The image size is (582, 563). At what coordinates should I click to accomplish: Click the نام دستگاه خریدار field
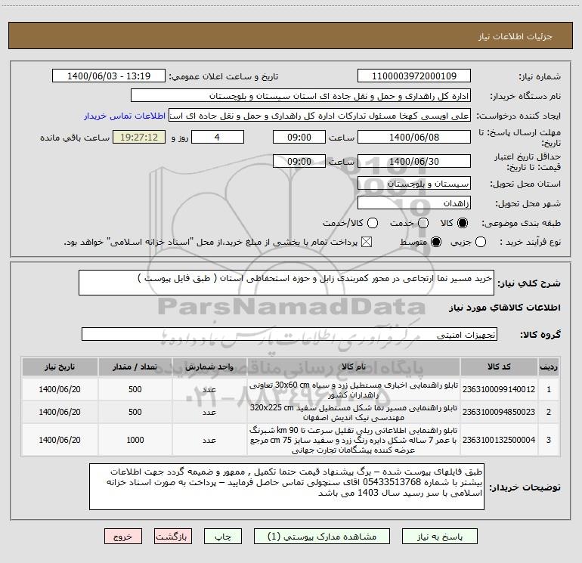tap(301, 95)
